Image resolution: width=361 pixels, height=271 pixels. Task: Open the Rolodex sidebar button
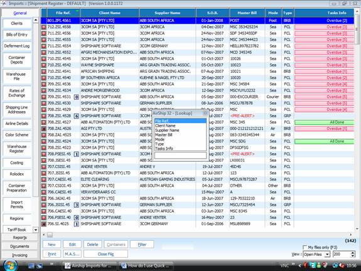(x=17, y=174)
